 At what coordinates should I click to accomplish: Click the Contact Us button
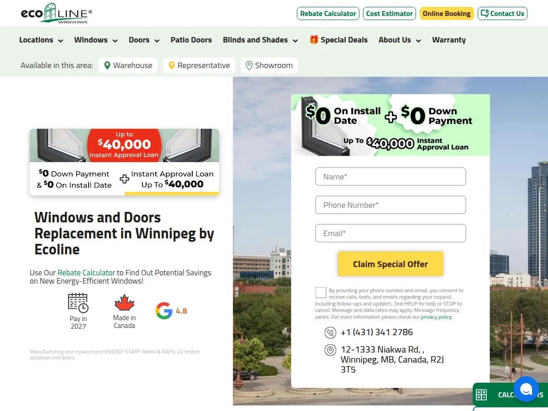(x=502, y=14)
